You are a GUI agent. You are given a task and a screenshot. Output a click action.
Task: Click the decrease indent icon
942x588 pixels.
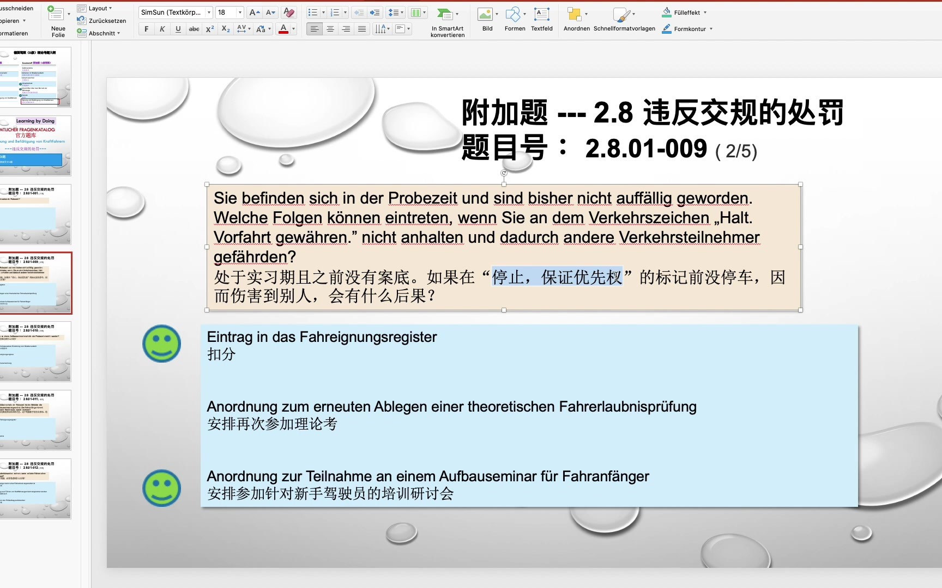359,12
